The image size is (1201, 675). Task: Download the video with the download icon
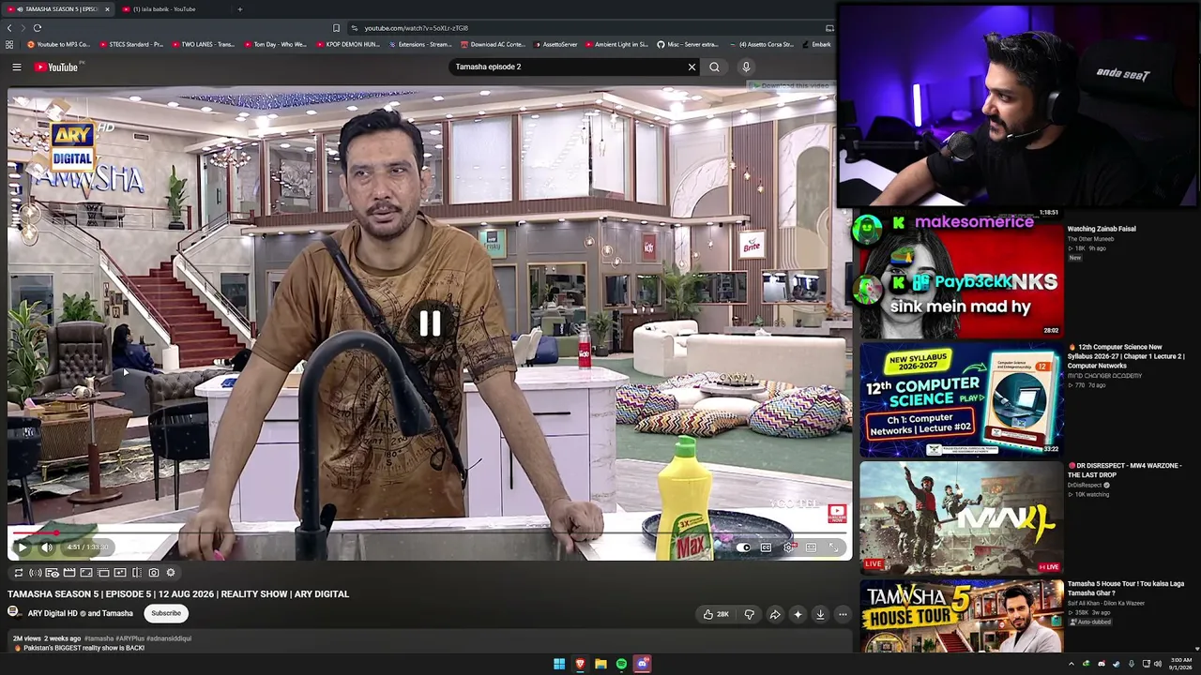click(x=820, y=614)
